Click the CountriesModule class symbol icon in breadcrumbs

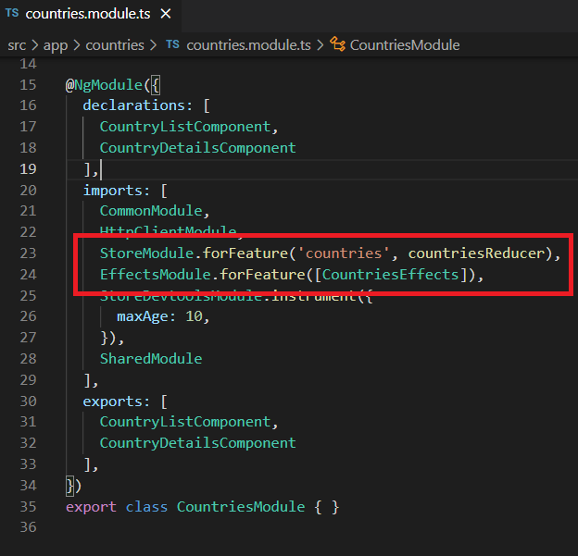coord(338,44)
